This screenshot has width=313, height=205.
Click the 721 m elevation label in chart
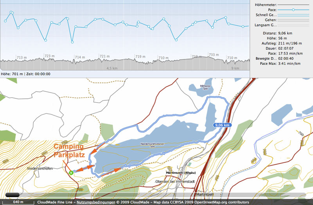(x=104, y=56)
